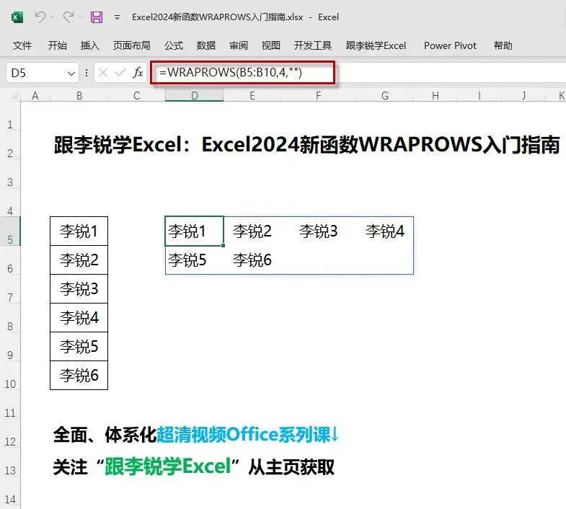Select column H header
Screen dimensions: 566x509
coord(435,96)
